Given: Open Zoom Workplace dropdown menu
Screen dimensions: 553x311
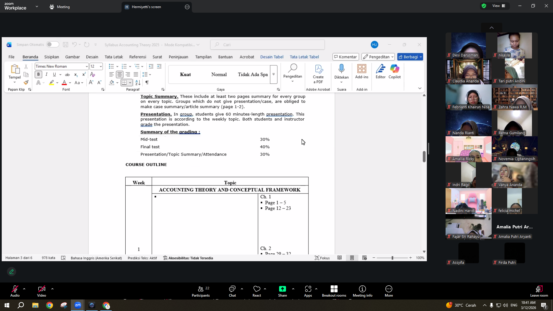Looking at the screenshot, I should coord(37,6).
